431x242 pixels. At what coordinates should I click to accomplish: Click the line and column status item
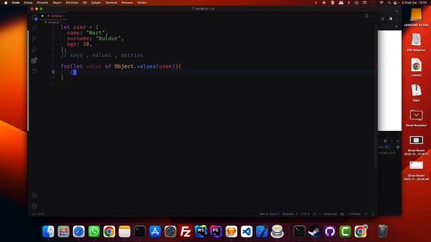pyautogui.click(x=269, y=214)
